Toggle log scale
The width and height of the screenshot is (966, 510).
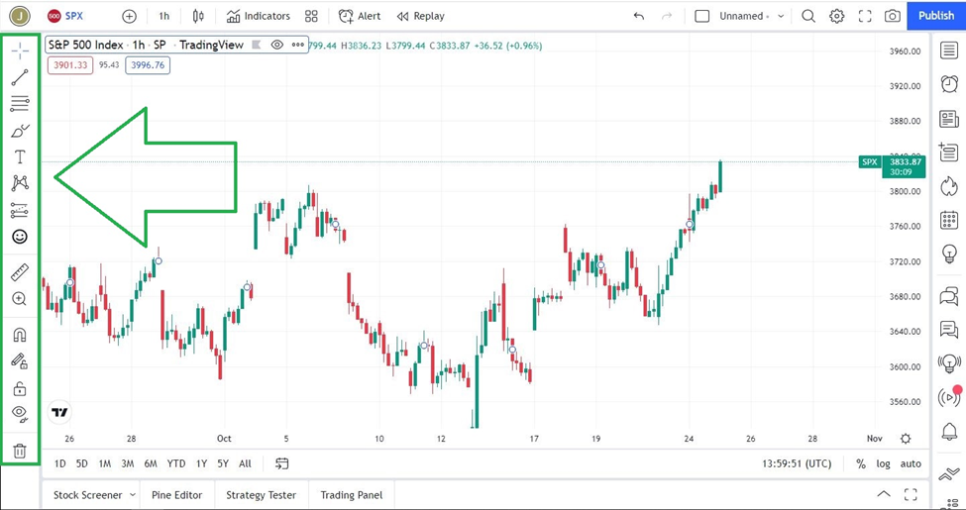[884, 463]
